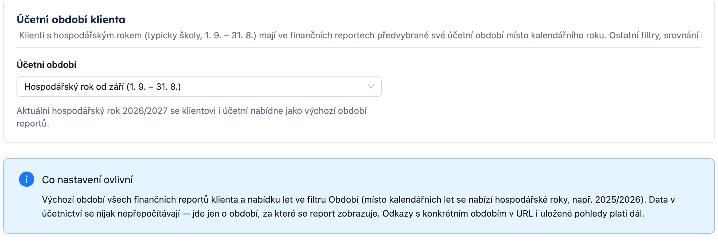Click the 'Účetní období' field label
The width and height of the screenshot is (718, 241).
[46, 65]
